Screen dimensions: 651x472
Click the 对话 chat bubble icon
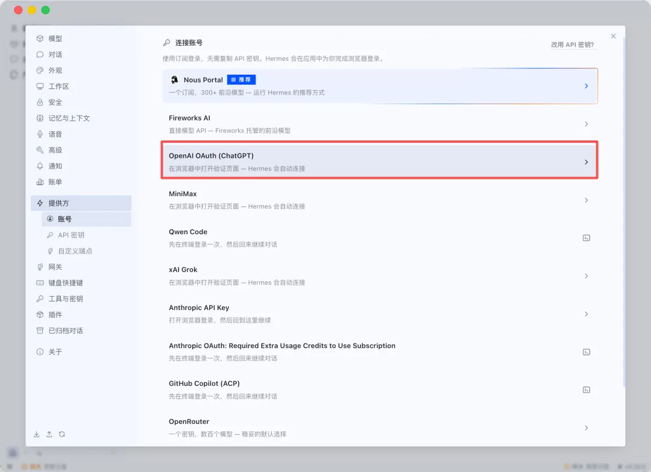coord(40,54)
